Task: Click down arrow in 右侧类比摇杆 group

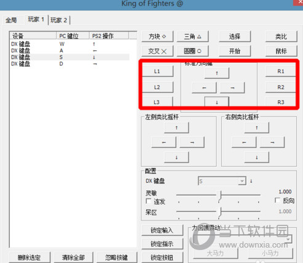Action: tap(257, 158)
